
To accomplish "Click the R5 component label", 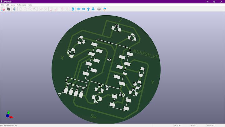I will click(133, 35).
